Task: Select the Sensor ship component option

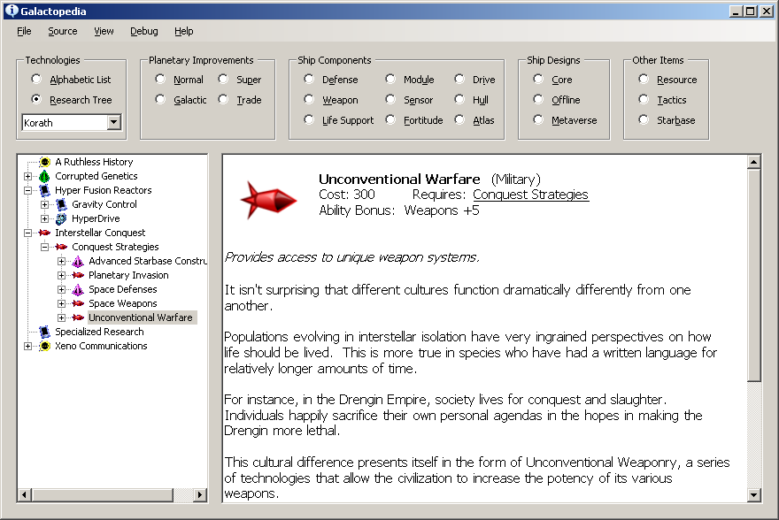Action: click(x=390, y=99)
